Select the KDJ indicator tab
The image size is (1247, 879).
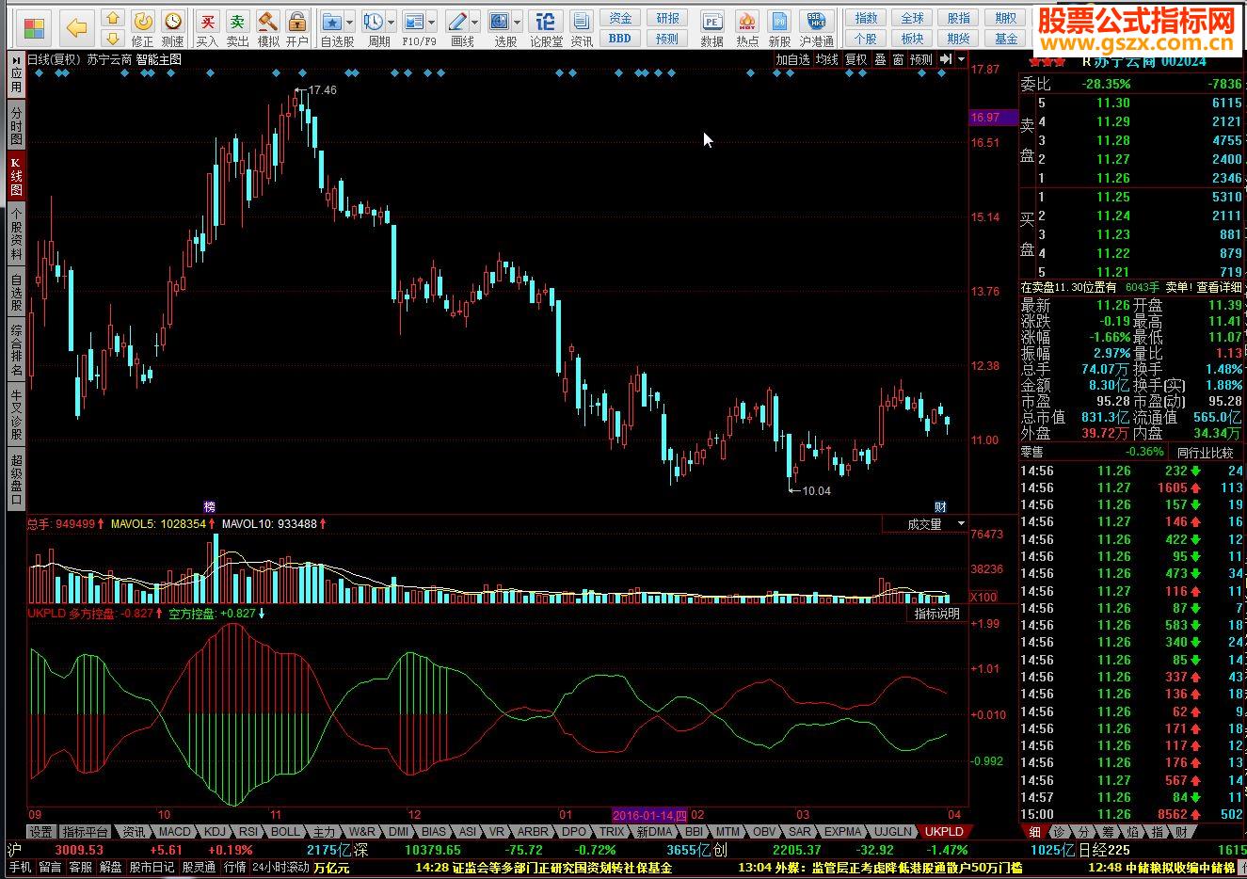[215, 832]
